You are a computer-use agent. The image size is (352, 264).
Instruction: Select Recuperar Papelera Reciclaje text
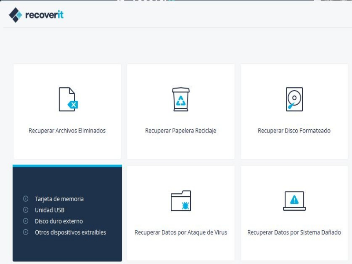[180, 131]
